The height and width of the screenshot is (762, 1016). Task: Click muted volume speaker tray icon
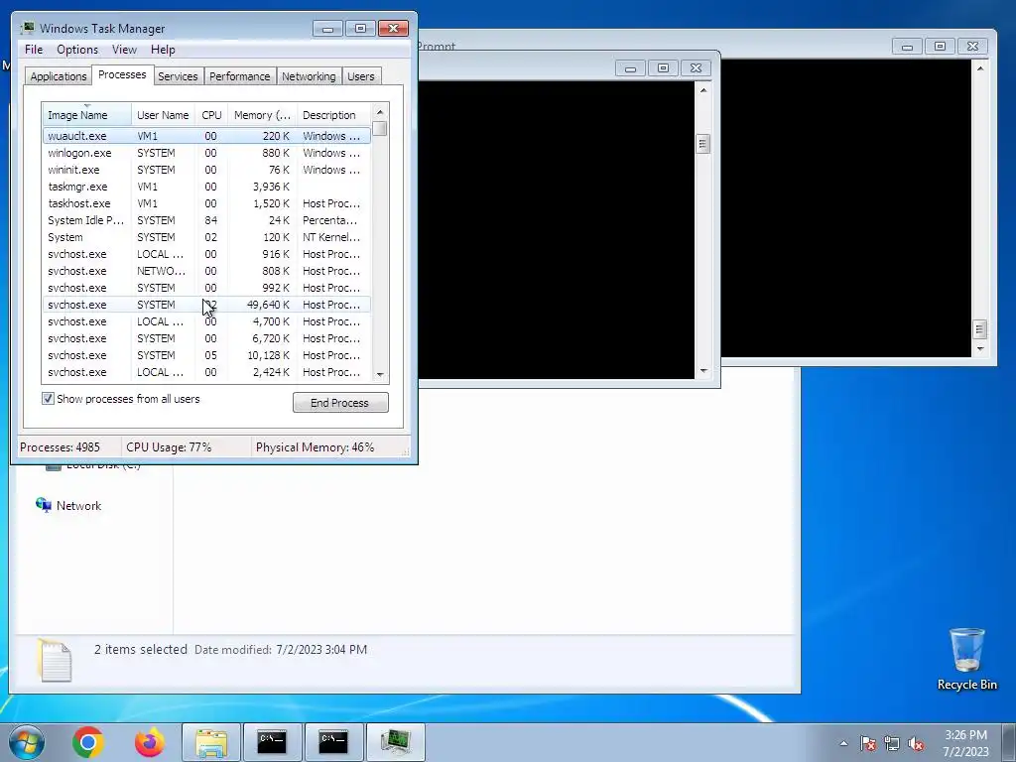tap(916, 743)
